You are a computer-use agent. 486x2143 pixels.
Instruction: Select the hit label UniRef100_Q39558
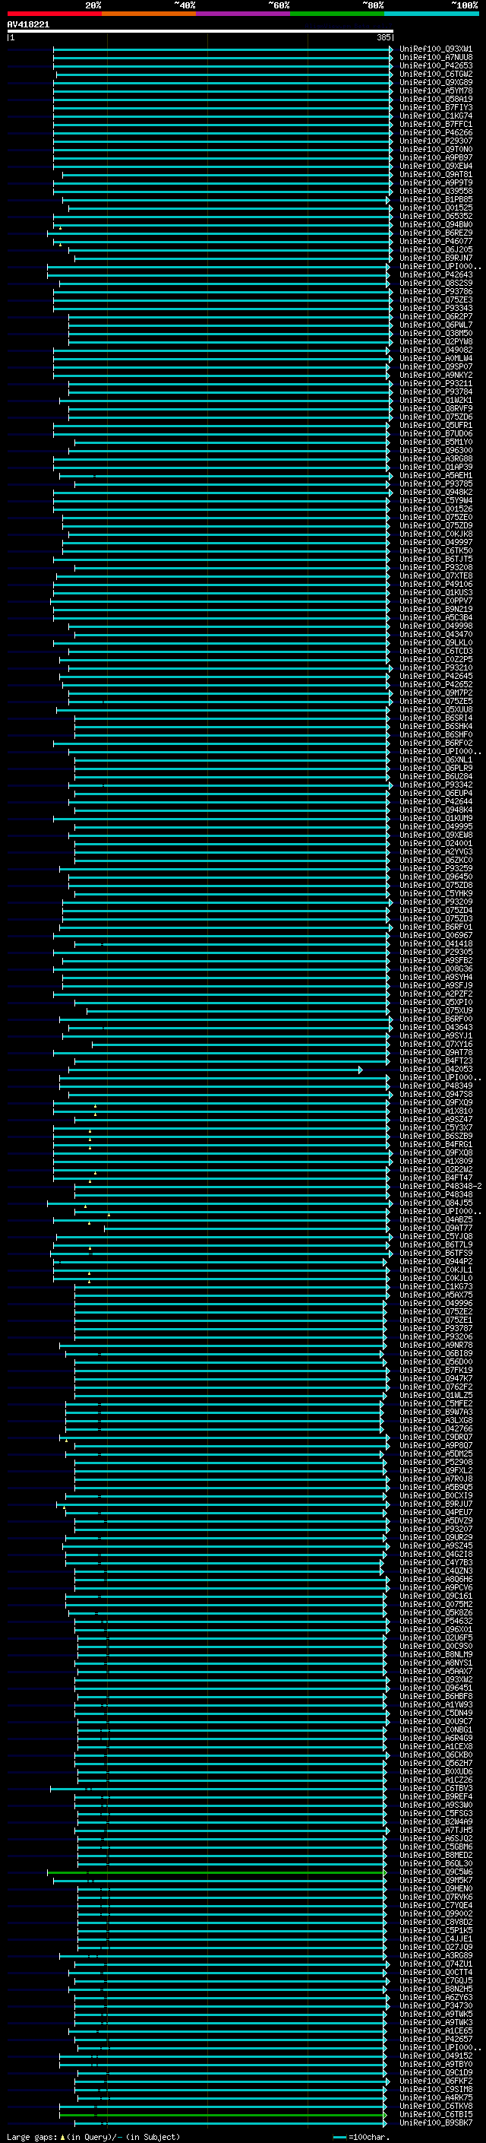[436, 192]
